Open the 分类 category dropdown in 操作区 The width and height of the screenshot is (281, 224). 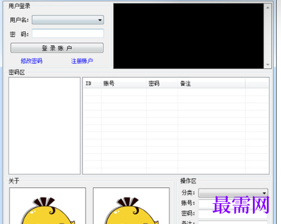click(x=233, y=193)
